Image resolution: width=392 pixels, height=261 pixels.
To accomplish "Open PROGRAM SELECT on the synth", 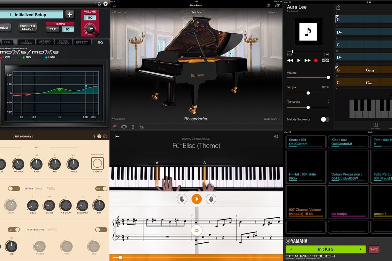I will (27, 27).
